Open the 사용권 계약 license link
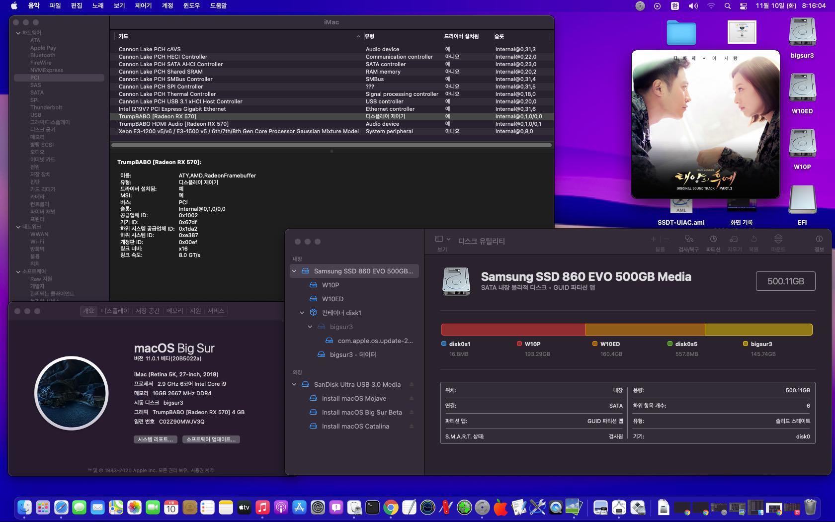The width and height of the screenshot is (835, 522). (x=202, y=470)
